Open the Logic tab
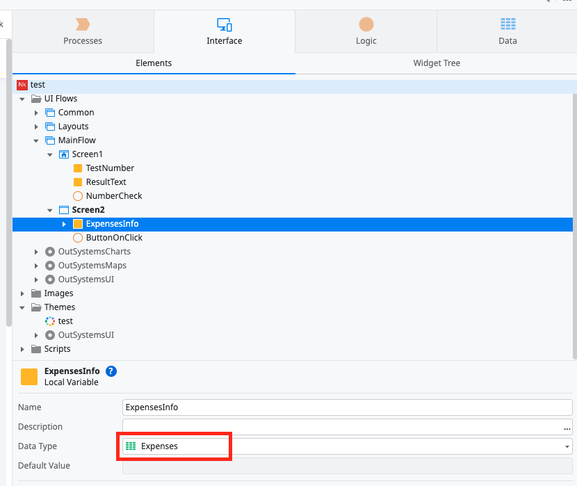 366,32
